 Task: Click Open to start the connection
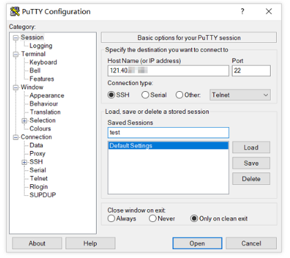tap(197, 244)
